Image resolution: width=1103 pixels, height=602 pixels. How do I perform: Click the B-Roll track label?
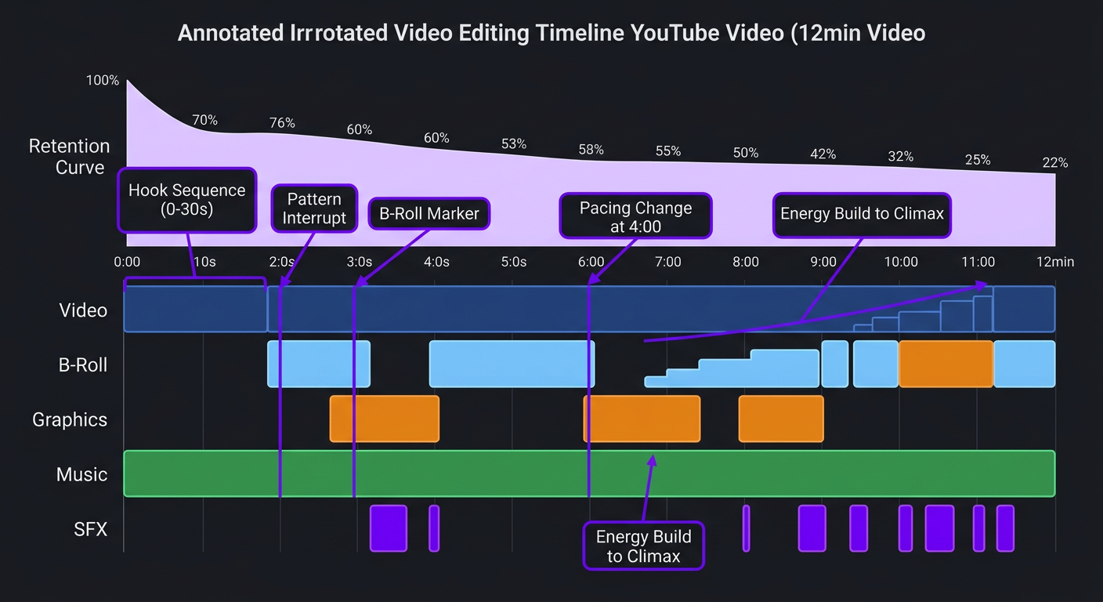coord(82,364)
